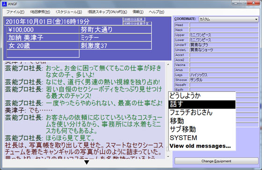Open the 情報(I) menu
The width and height of the screenshot is (262, 170).
138,12
